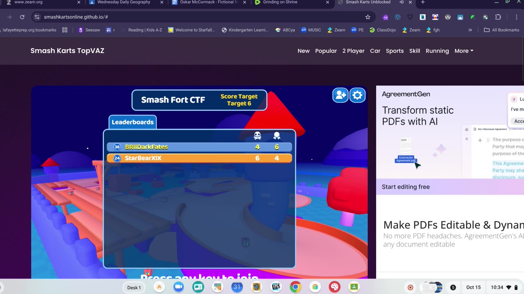Show hidden bookmarks with the chevron

[470, 30]
